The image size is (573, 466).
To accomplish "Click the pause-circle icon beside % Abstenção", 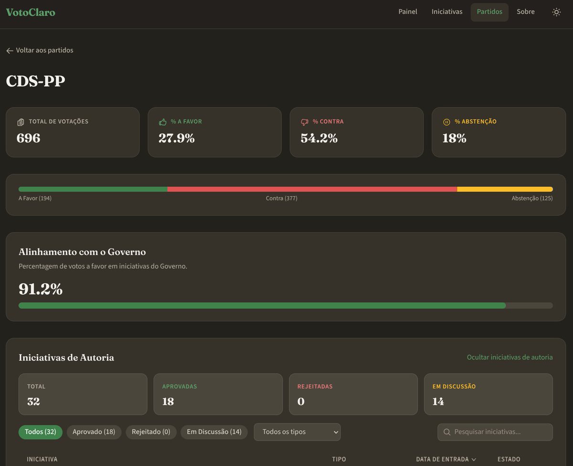I will pyautogui.click(x=446, y=122).
